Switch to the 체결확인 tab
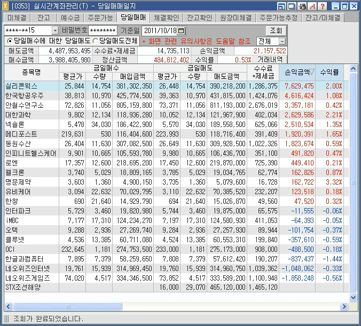This screenshot has height=326, width=361. 168,18
